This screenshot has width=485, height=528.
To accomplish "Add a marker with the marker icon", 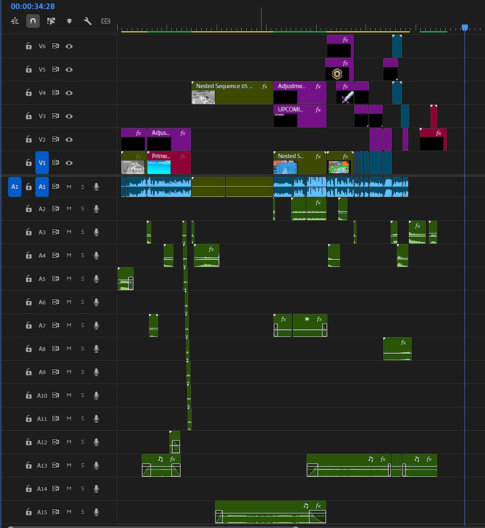I will [69, 21].
